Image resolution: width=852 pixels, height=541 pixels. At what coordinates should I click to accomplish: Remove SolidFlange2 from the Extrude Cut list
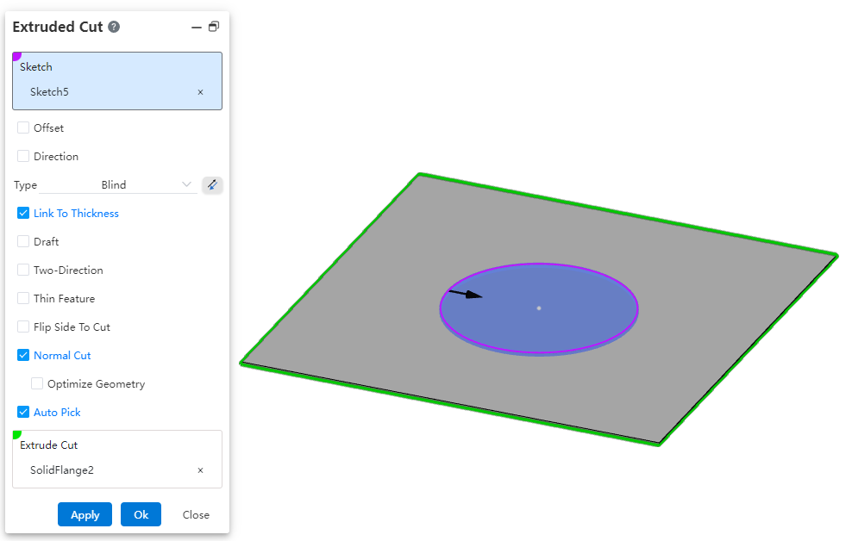200,470
